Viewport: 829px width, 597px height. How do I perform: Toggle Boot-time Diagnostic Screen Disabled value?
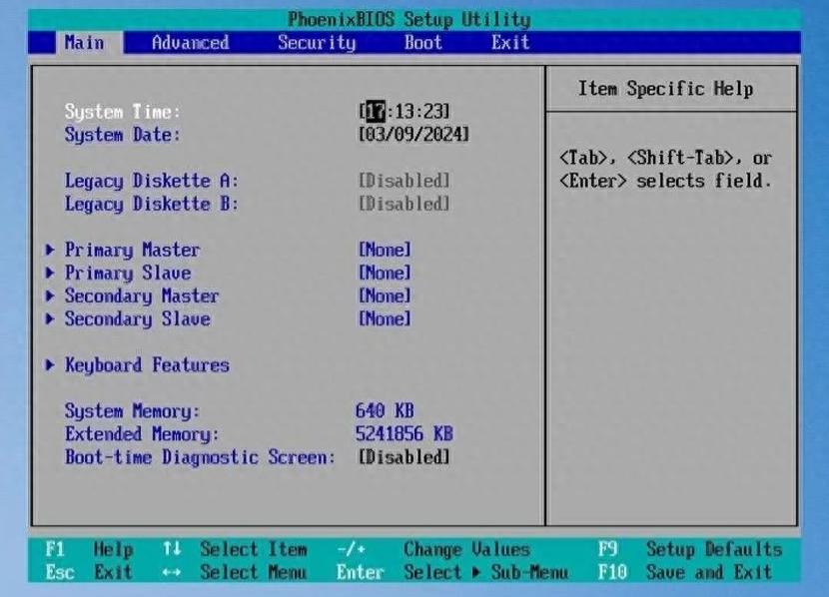click(x=404, y=457)
